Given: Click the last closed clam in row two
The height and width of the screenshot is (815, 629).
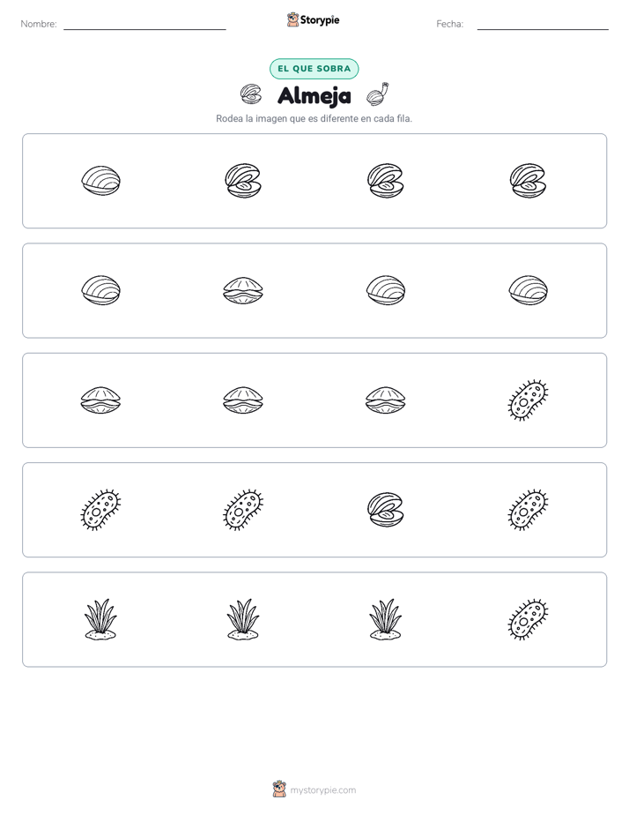Looking at the screenshot, I should (x=528, y=290).
